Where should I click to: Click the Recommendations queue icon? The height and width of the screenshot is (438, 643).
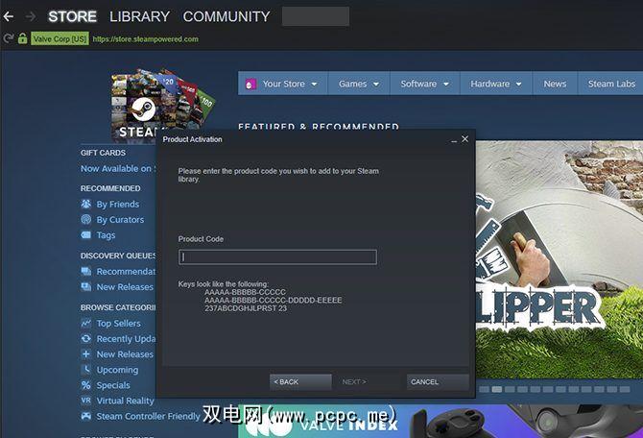pos(86,271)
